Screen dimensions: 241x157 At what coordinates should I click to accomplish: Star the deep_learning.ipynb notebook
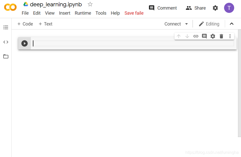(x=90, y=4)
